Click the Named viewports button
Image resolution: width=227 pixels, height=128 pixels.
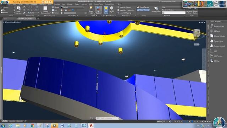56,7
